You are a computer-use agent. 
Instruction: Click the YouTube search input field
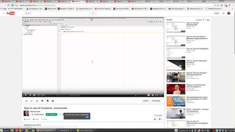[x=57, y=13]
